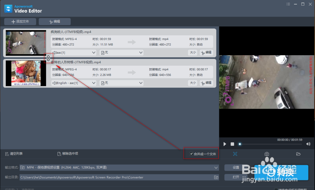The height and width of the screenshot is (190, 315).
Task: Click 大小 button for 疯狗咬人 video
Action: [193, 52]
